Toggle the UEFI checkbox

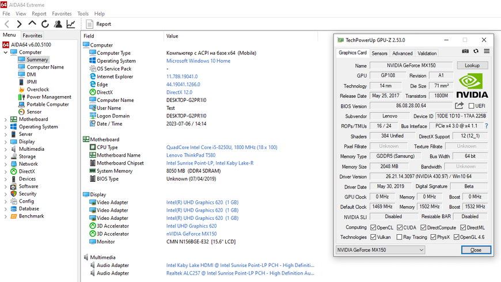point(471,106)
